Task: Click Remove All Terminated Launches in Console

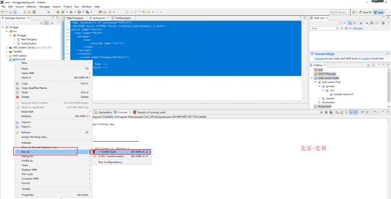Action: [331, 112]
